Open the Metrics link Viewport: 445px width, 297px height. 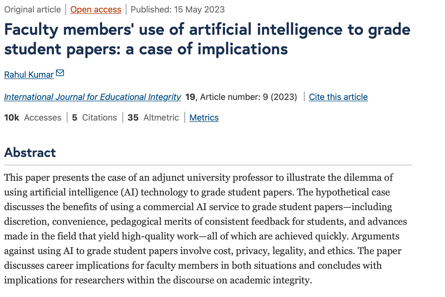click(204, 118)
